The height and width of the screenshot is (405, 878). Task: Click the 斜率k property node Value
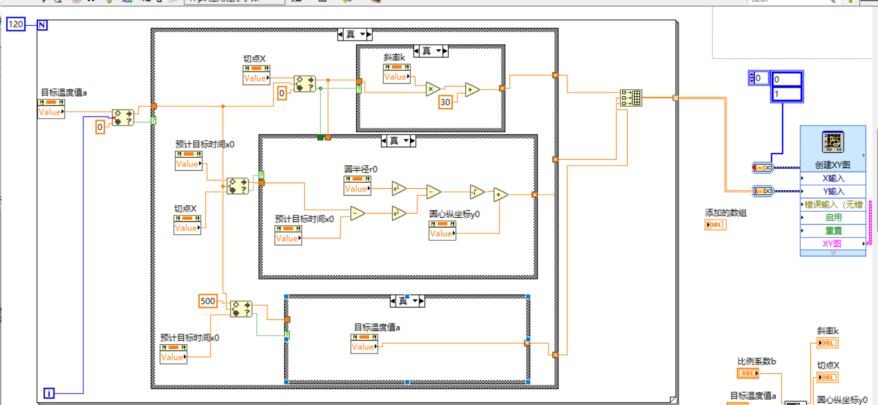[396, 77]
